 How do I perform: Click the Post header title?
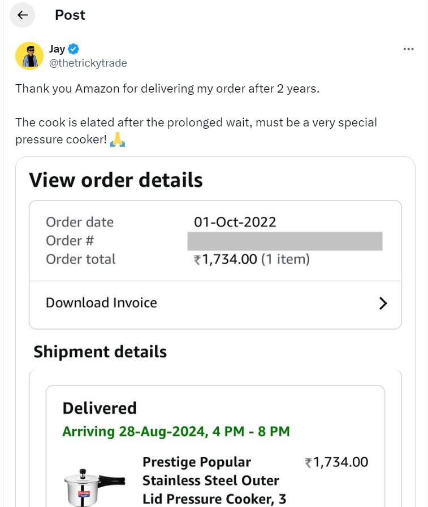[x=70, y=15]
